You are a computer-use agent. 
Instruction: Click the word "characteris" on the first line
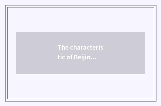click(86, 47)
